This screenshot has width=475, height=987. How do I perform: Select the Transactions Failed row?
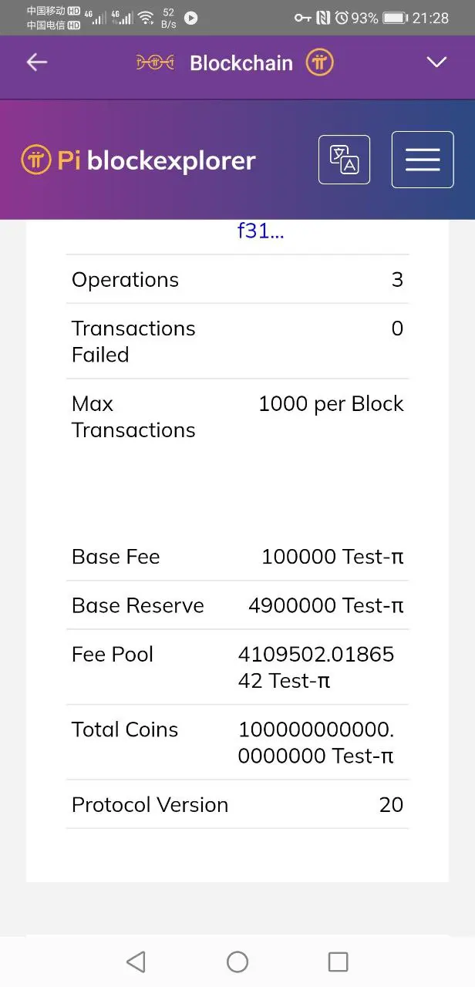click(237, 341)
